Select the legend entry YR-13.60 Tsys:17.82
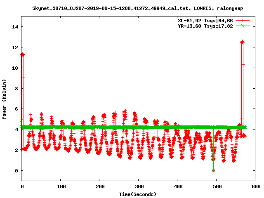The height and width of the screenshot is (198, 264). point(205,26)
